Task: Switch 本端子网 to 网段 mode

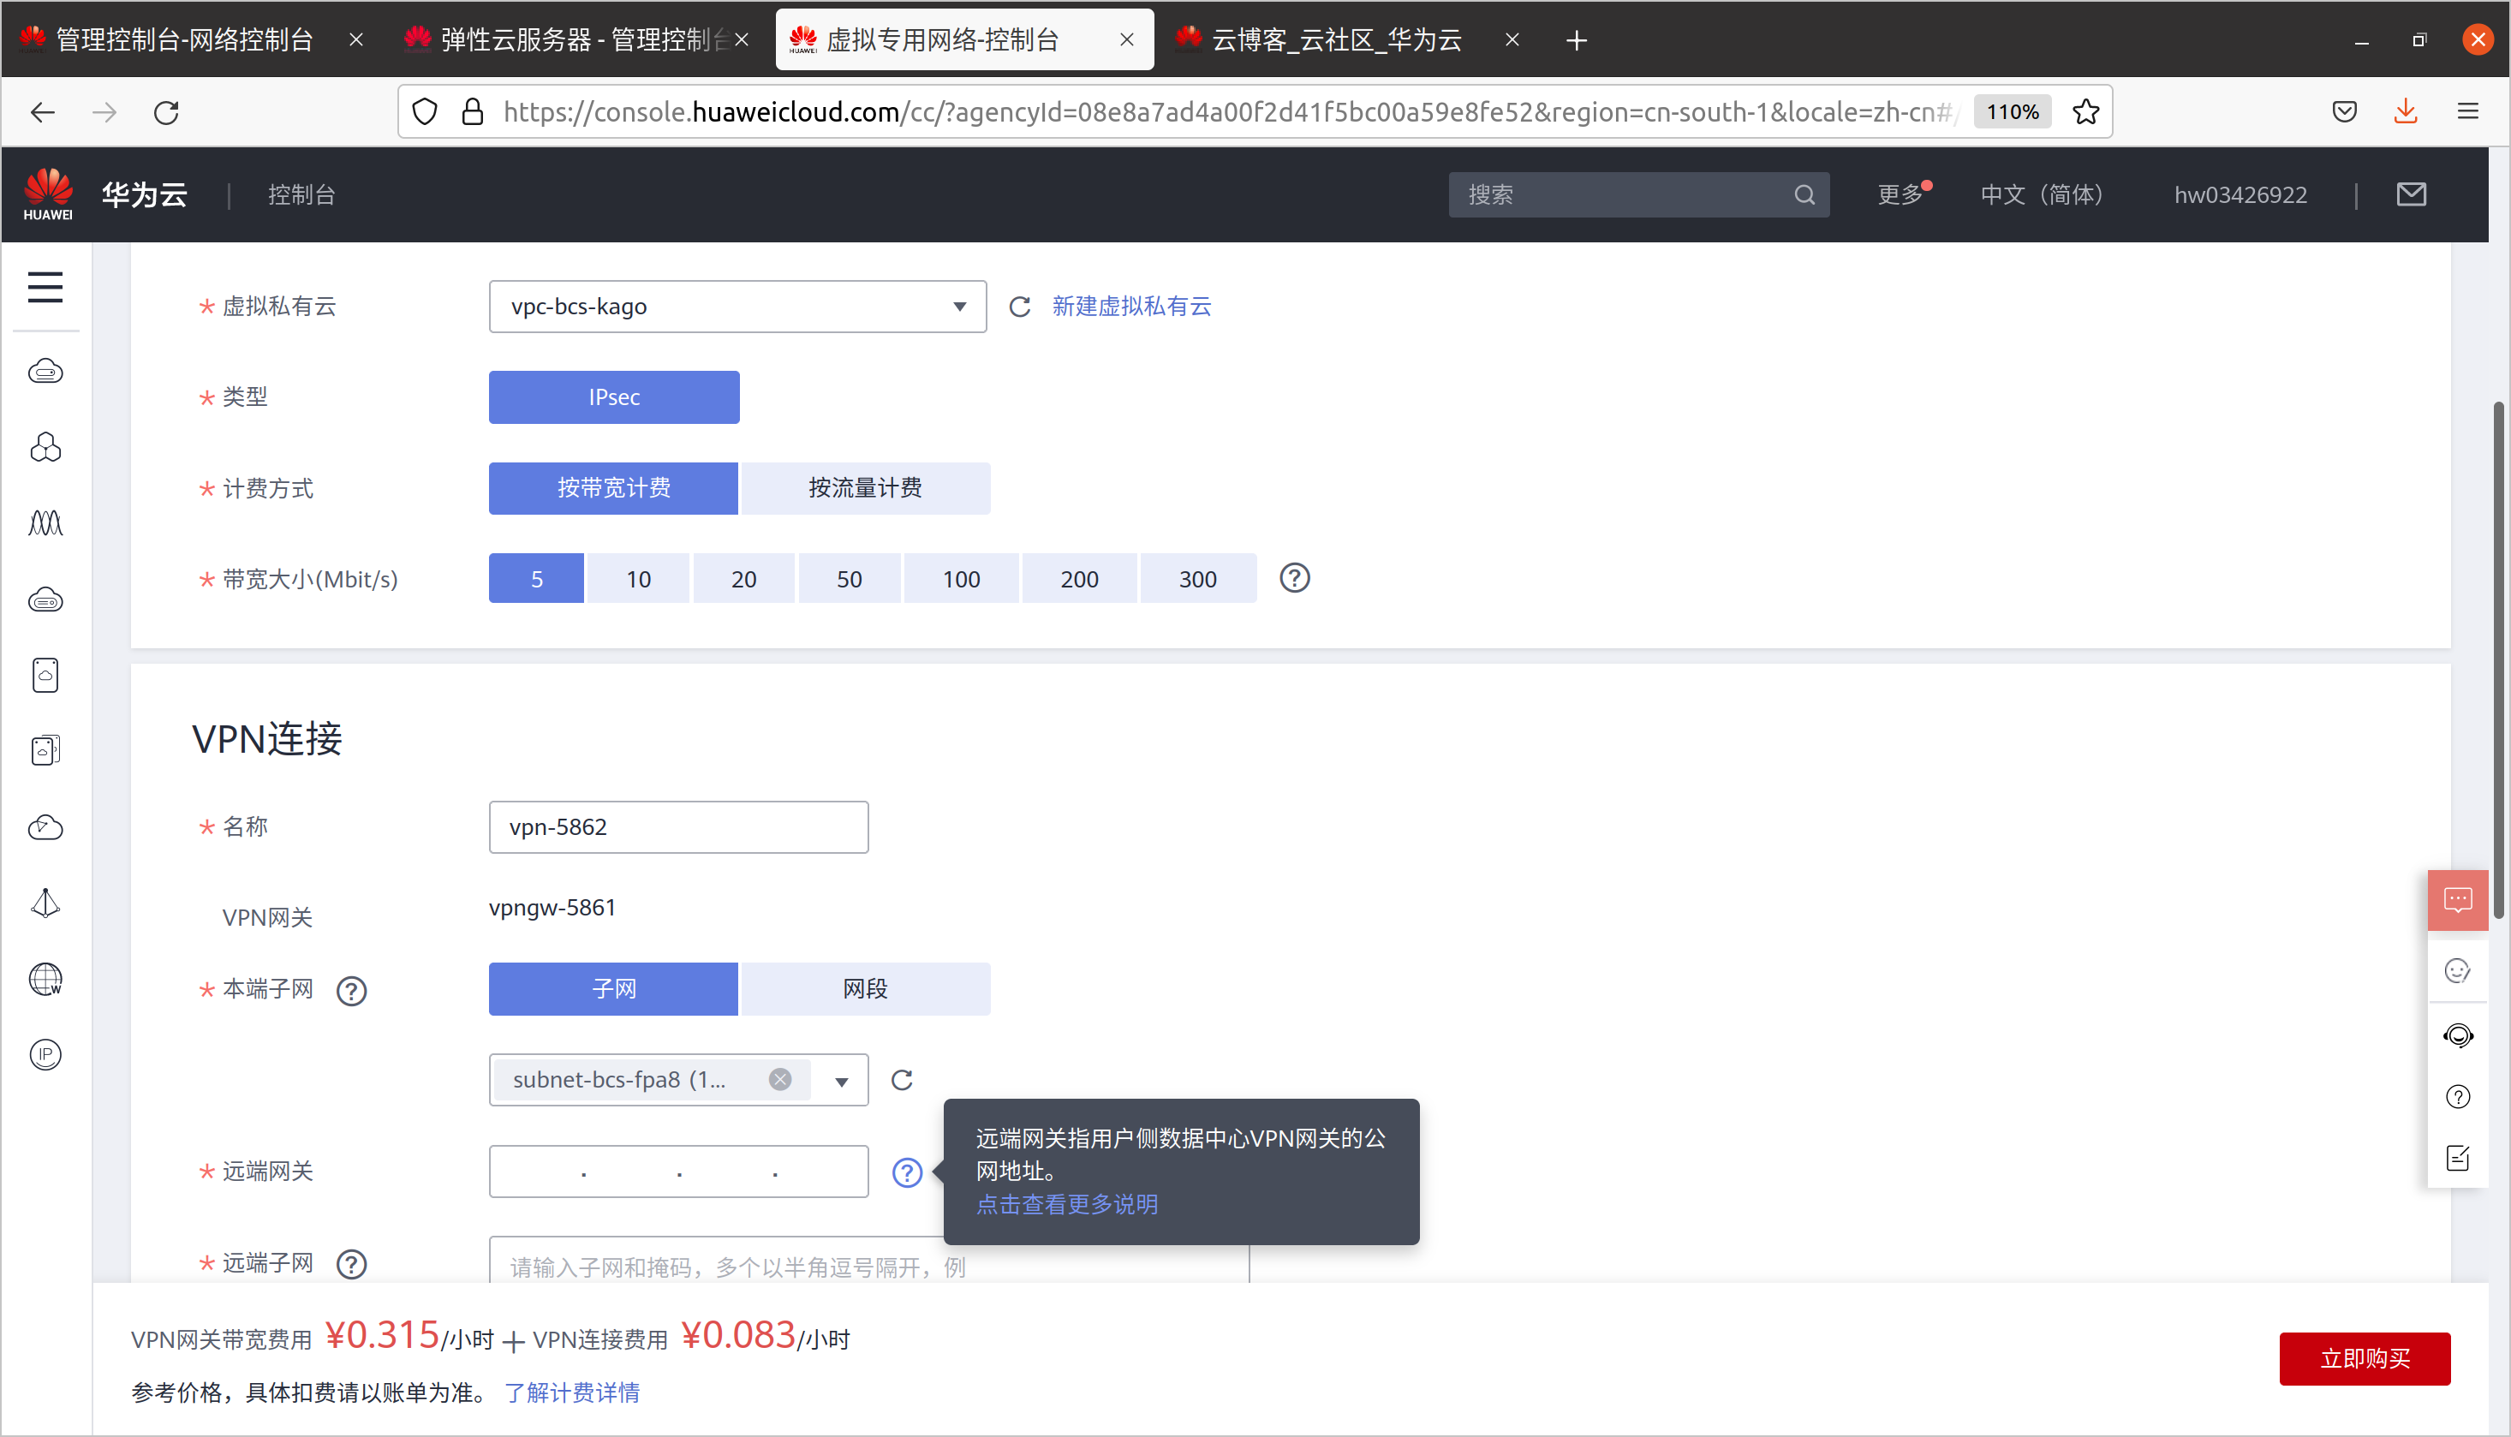Action: (x=865, y=988)
